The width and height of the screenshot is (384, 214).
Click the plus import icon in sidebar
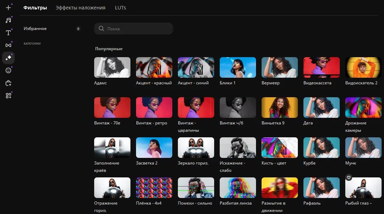[x=8, y=8]
